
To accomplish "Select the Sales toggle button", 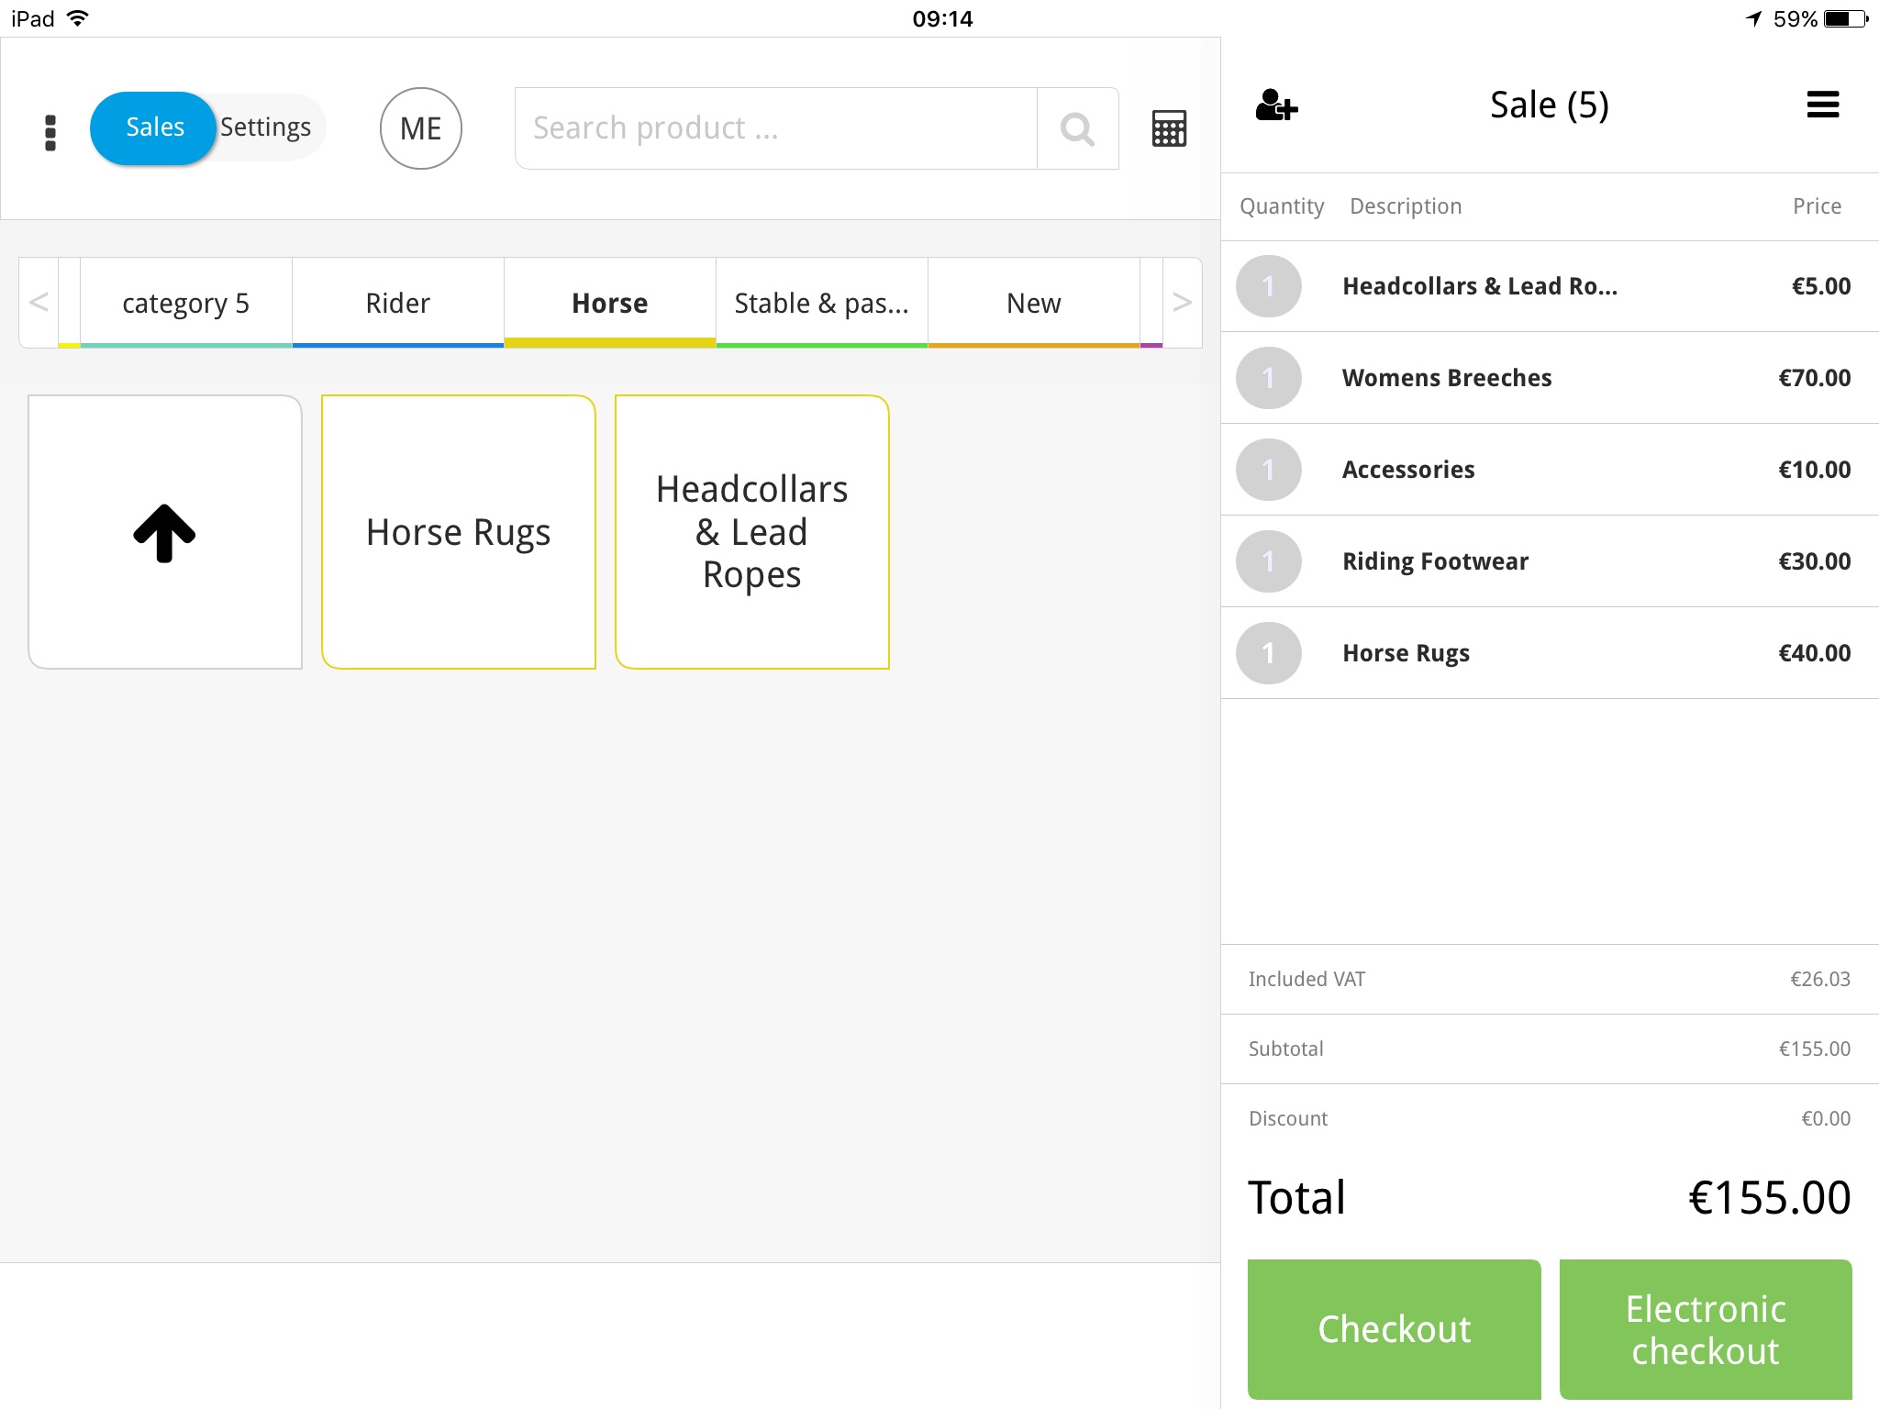I will tap(154, 128).
